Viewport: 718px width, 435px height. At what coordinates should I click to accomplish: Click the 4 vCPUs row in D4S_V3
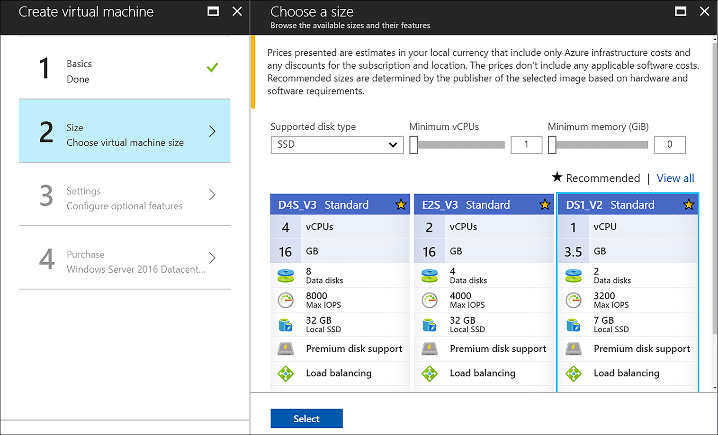point(340,227)
